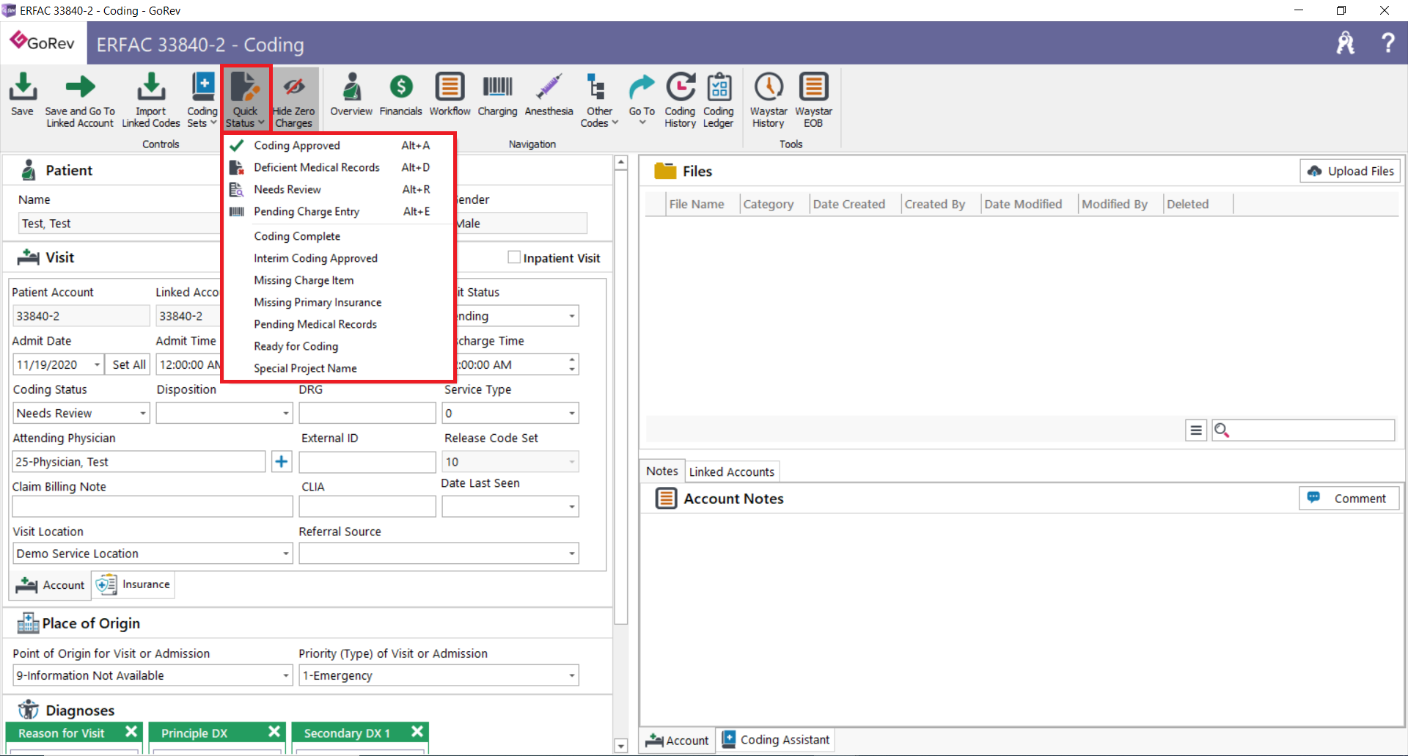Select Needs Review in Quick Status menu
The width and height of the screenshot is (1408, 756).
[338, 189]
